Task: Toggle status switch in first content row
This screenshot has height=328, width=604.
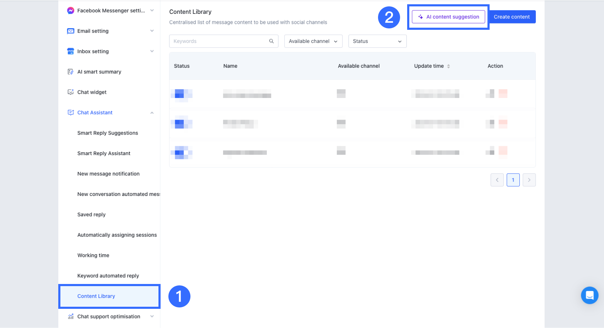Action: point(181,94)
